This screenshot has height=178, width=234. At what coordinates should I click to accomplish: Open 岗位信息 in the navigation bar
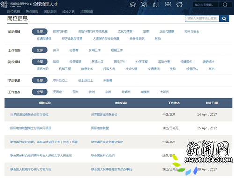tap(14, 12)
